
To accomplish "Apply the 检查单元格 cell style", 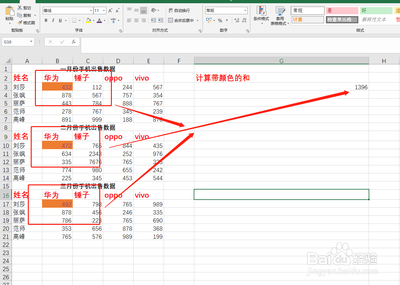I will tap(342, 19).
